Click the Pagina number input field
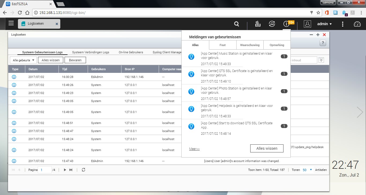The width and height of the screenshot is (366, 195). 45,170
